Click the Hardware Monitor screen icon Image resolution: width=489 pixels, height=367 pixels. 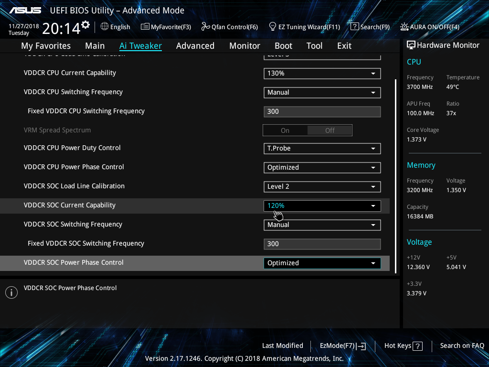click(411, 45)
